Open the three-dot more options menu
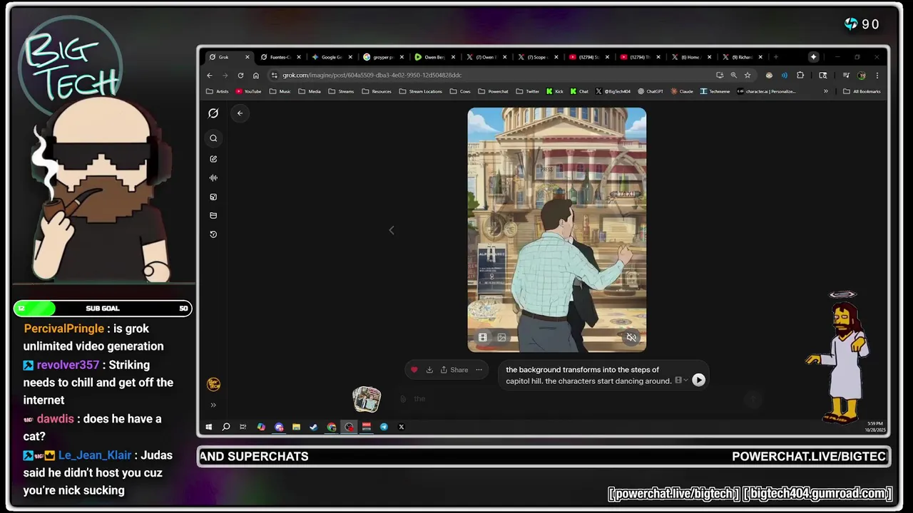The height and width of the screenshot is (513, 913). (x=479, y=370)
